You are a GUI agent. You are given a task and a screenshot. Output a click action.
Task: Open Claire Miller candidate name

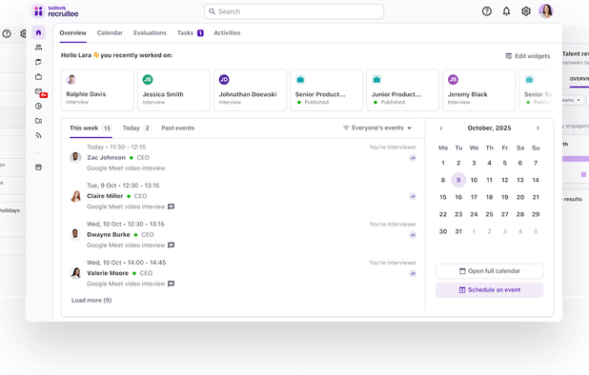coord(105,196)
